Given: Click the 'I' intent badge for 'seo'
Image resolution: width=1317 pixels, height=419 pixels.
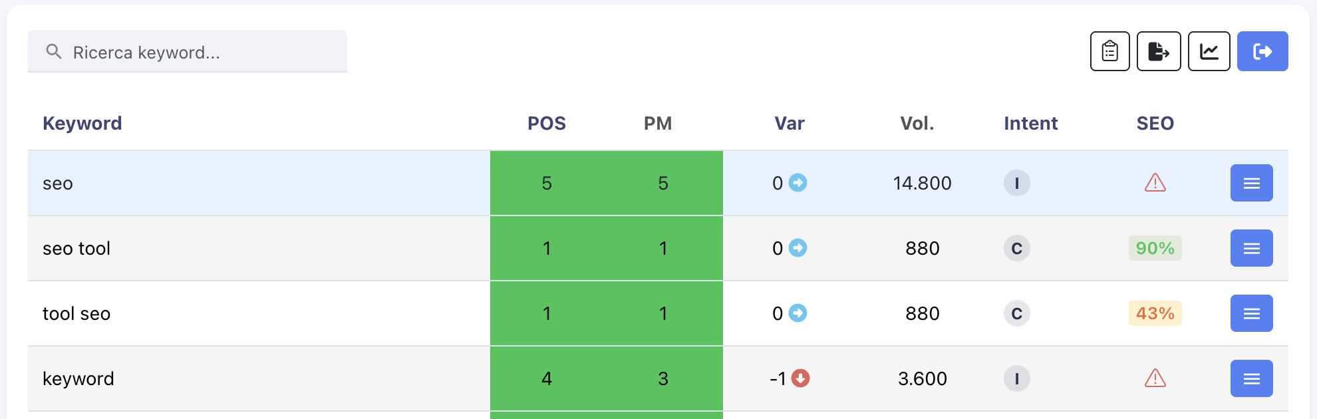Looking at the screenshot, I should click(1016, 183).
